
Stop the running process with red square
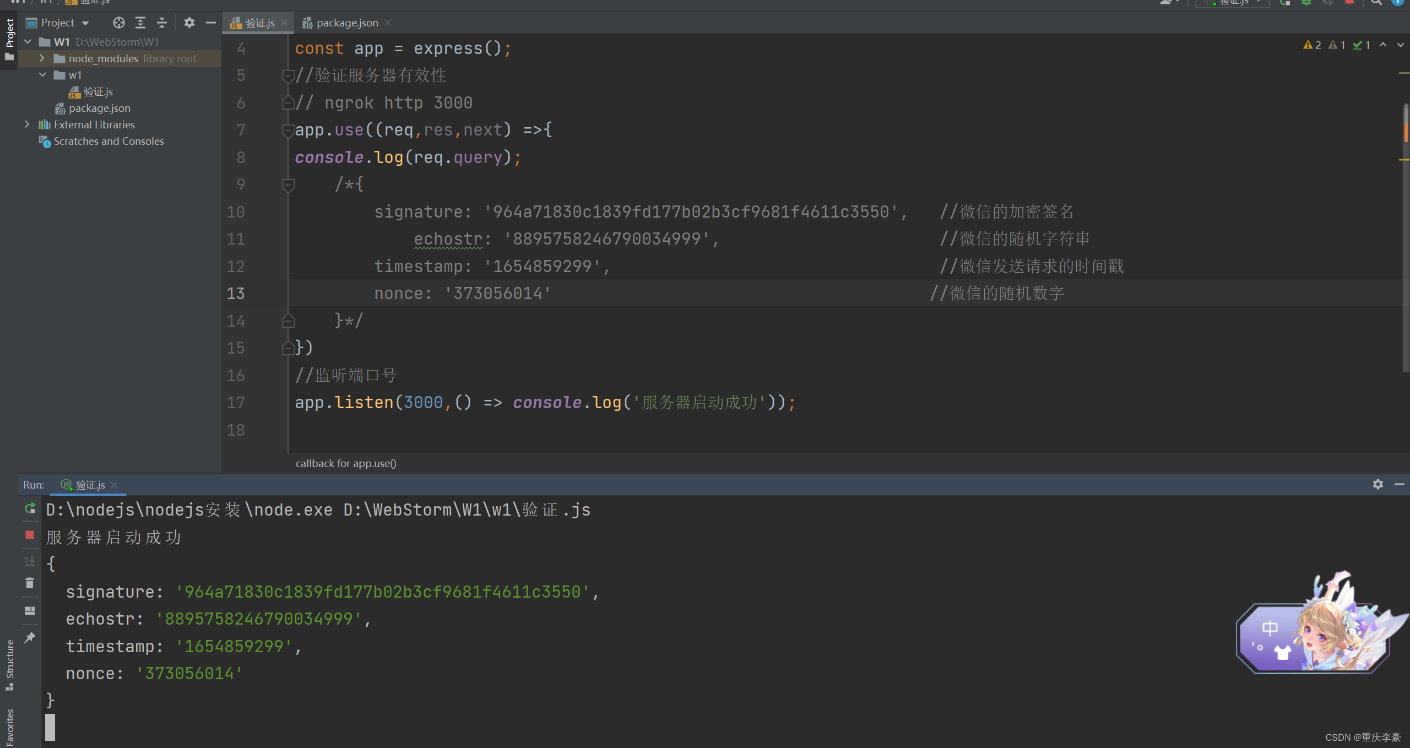click(30, 535)
